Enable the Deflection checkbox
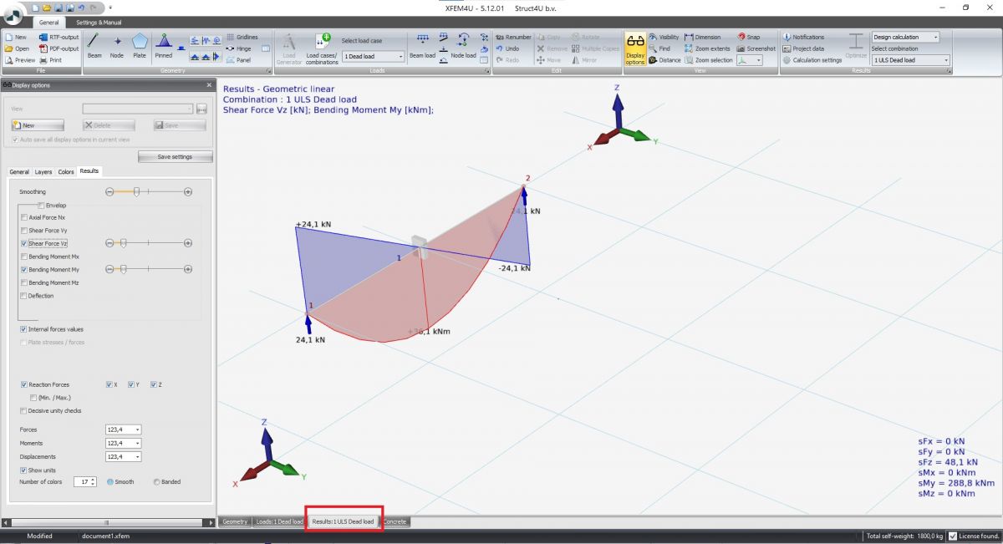This screenshot has height=544, width=1003. tap(23, 296)
